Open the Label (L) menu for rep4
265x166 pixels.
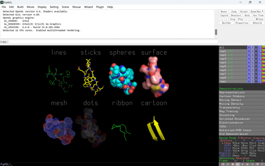(260, 62)
